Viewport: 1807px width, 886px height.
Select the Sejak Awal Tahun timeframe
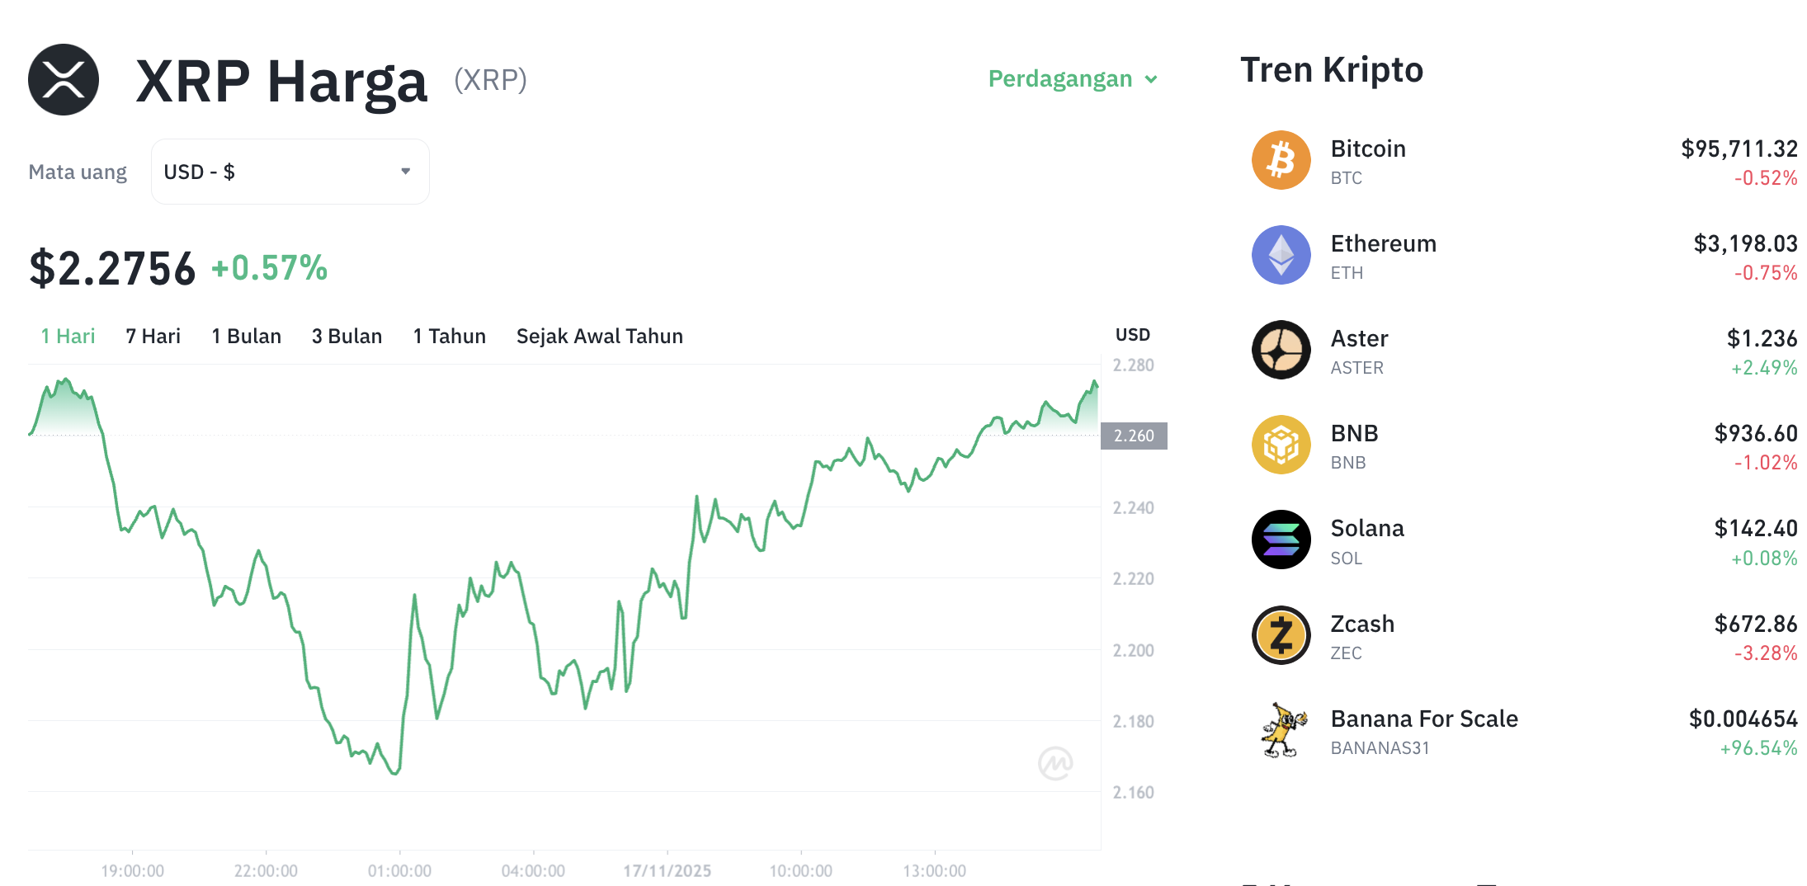tap(599, 336)
